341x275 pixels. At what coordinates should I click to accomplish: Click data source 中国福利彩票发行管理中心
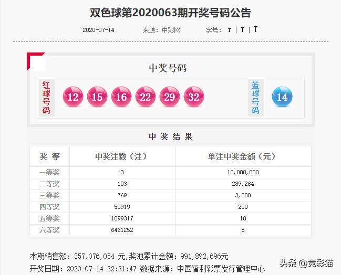[x=221, y=269]
